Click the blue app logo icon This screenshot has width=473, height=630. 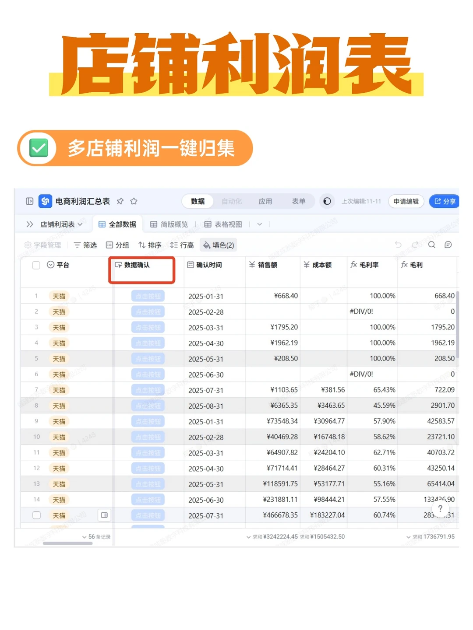45,201
